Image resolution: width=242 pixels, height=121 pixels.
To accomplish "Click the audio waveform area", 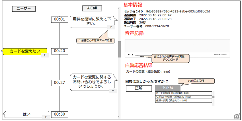I will (177, 46).
